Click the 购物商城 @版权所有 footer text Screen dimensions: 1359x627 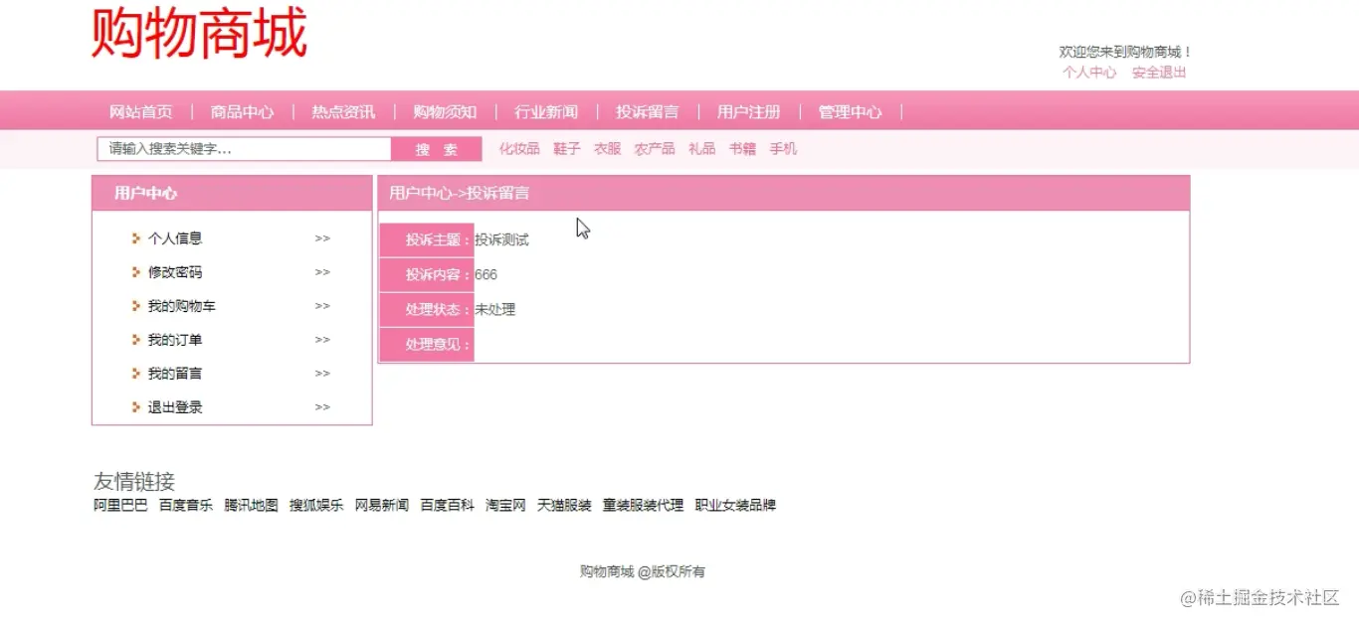pos(643,572)
